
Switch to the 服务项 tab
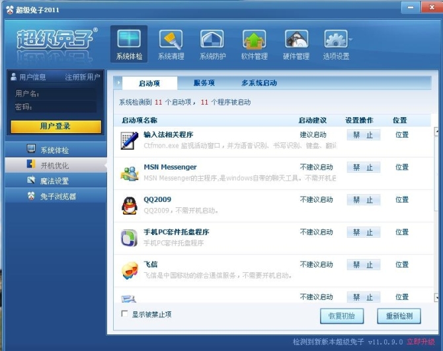tap(204, 83)
